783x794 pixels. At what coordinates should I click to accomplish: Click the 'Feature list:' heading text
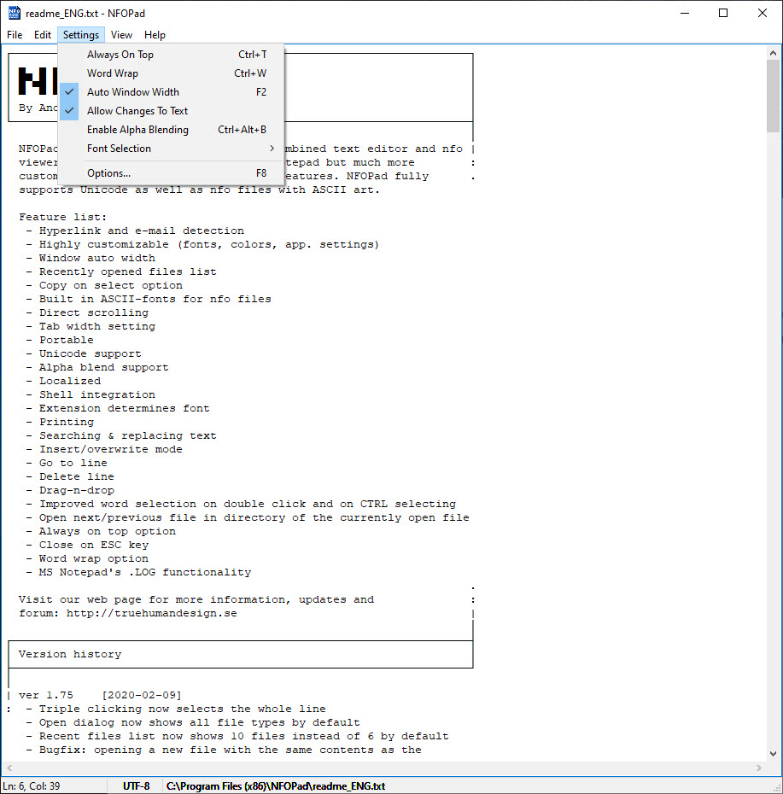point(63,217)
